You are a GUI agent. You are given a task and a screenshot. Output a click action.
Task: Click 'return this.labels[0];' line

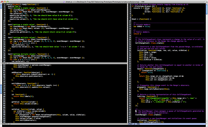(24, 97)
